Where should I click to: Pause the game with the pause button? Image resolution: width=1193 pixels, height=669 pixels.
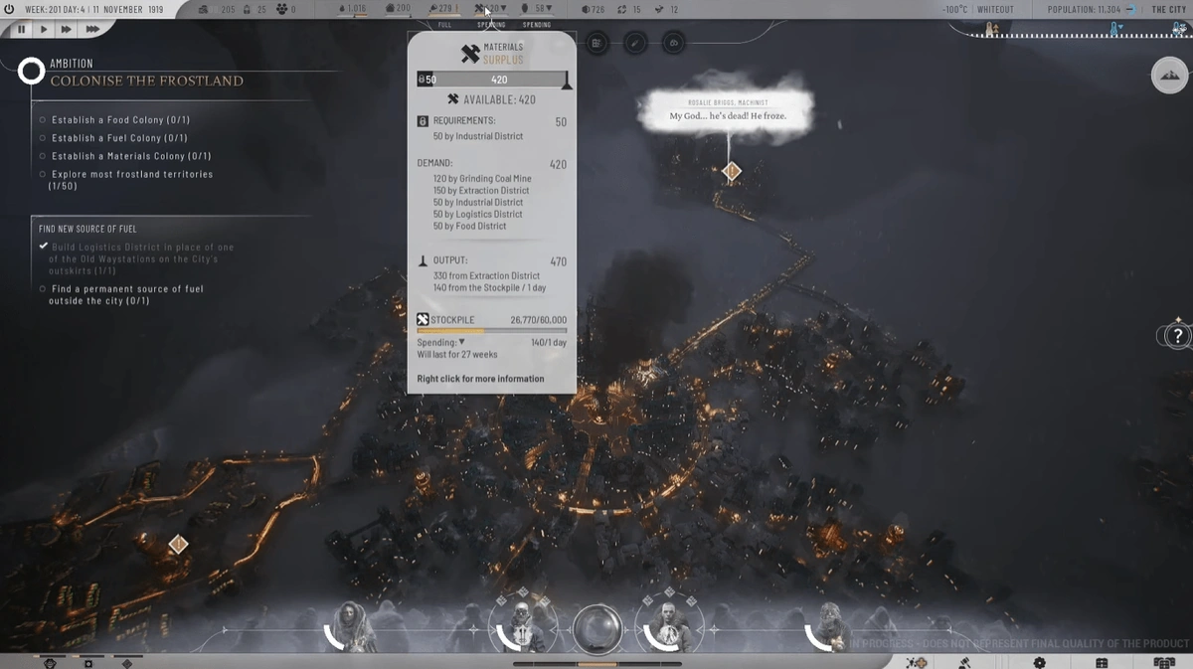coord(21,30)
